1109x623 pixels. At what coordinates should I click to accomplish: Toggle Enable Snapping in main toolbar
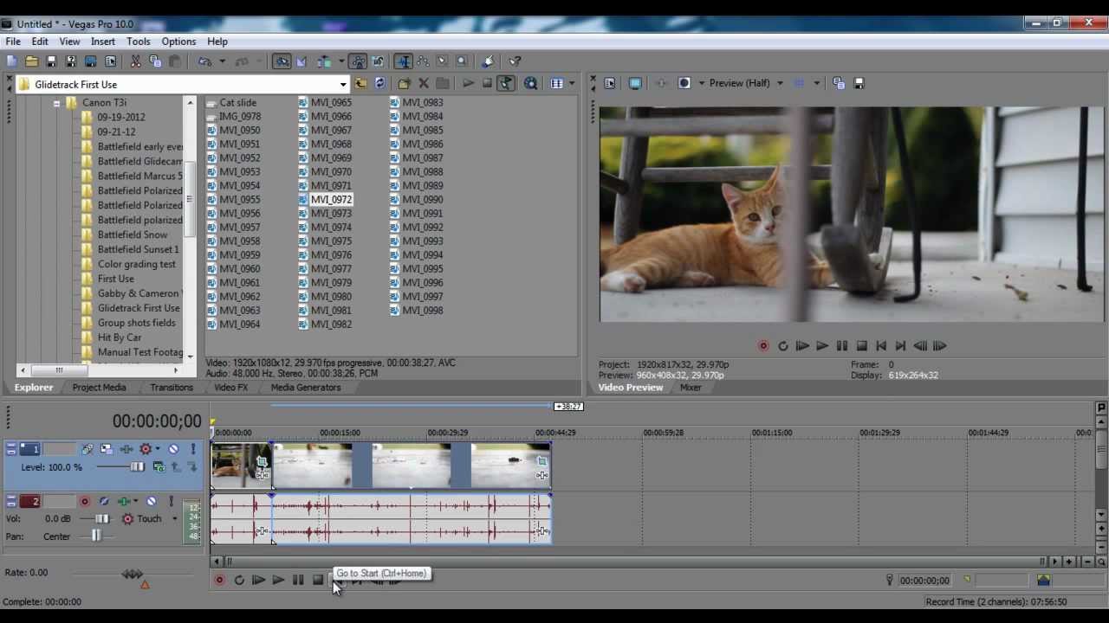(x=282, y=61)
